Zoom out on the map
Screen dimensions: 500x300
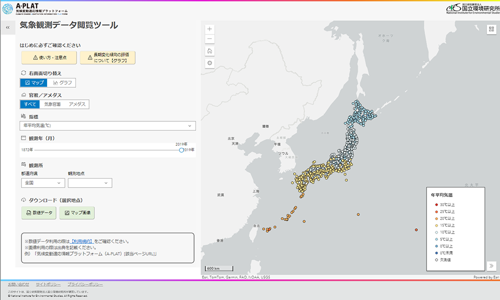point(209,39)
